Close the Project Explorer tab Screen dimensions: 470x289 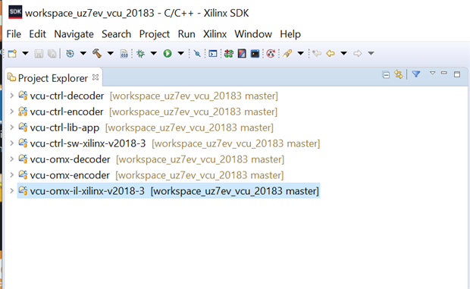tap(96, 77)
